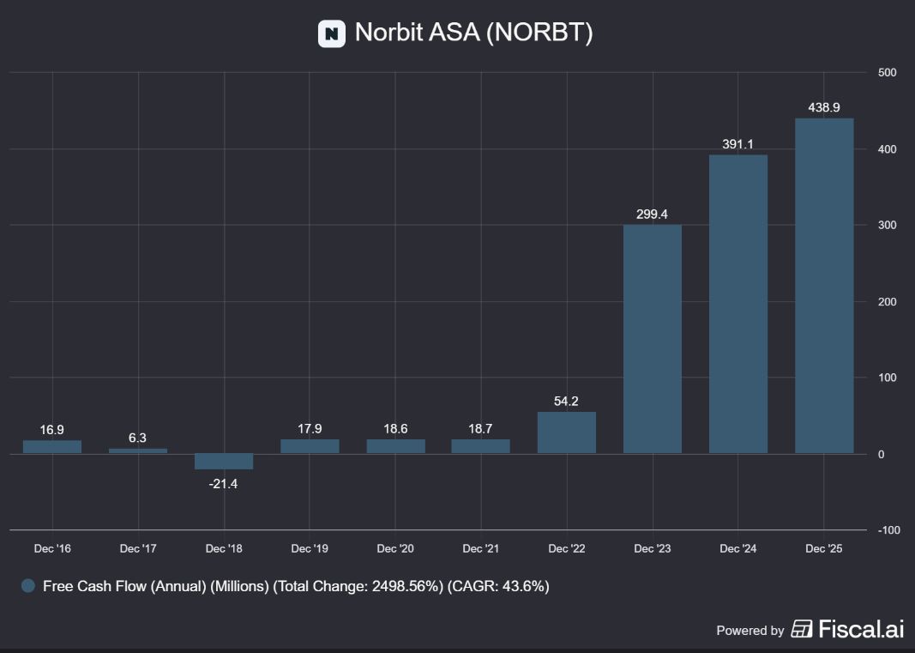Screen dimensions: 915x653
Task: Click the Dec '17 axis label
Action: click(x=138, y=548)
